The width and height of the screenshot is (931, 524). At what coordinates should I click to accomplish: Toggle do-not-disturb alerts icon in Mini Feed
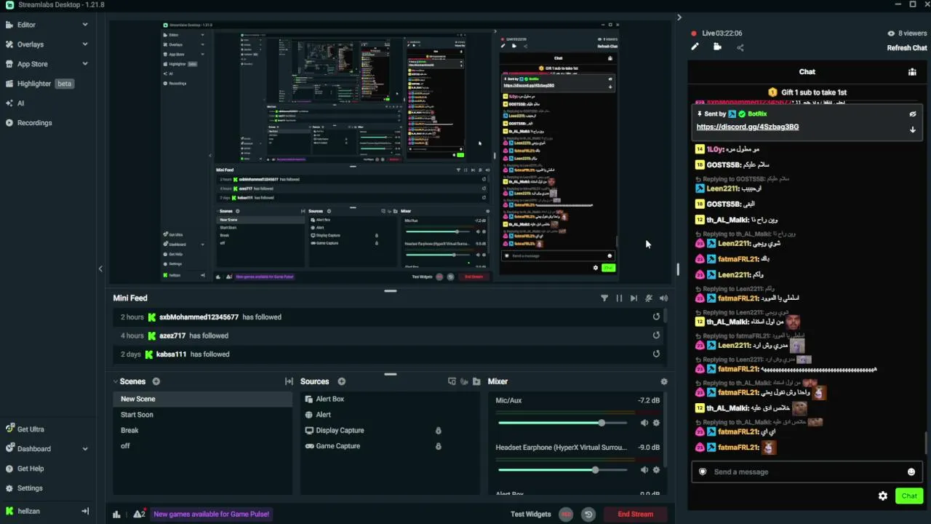pos(649,298)
